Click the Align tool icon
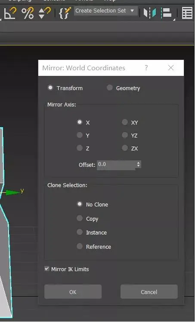The height and width of the screenshot is (322, 195). (167, 13)
